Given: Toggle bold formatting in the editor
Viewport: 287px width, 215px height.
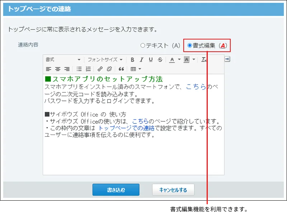Looking at the screenshot, I should pyautogui.click(x=132, y=60).
